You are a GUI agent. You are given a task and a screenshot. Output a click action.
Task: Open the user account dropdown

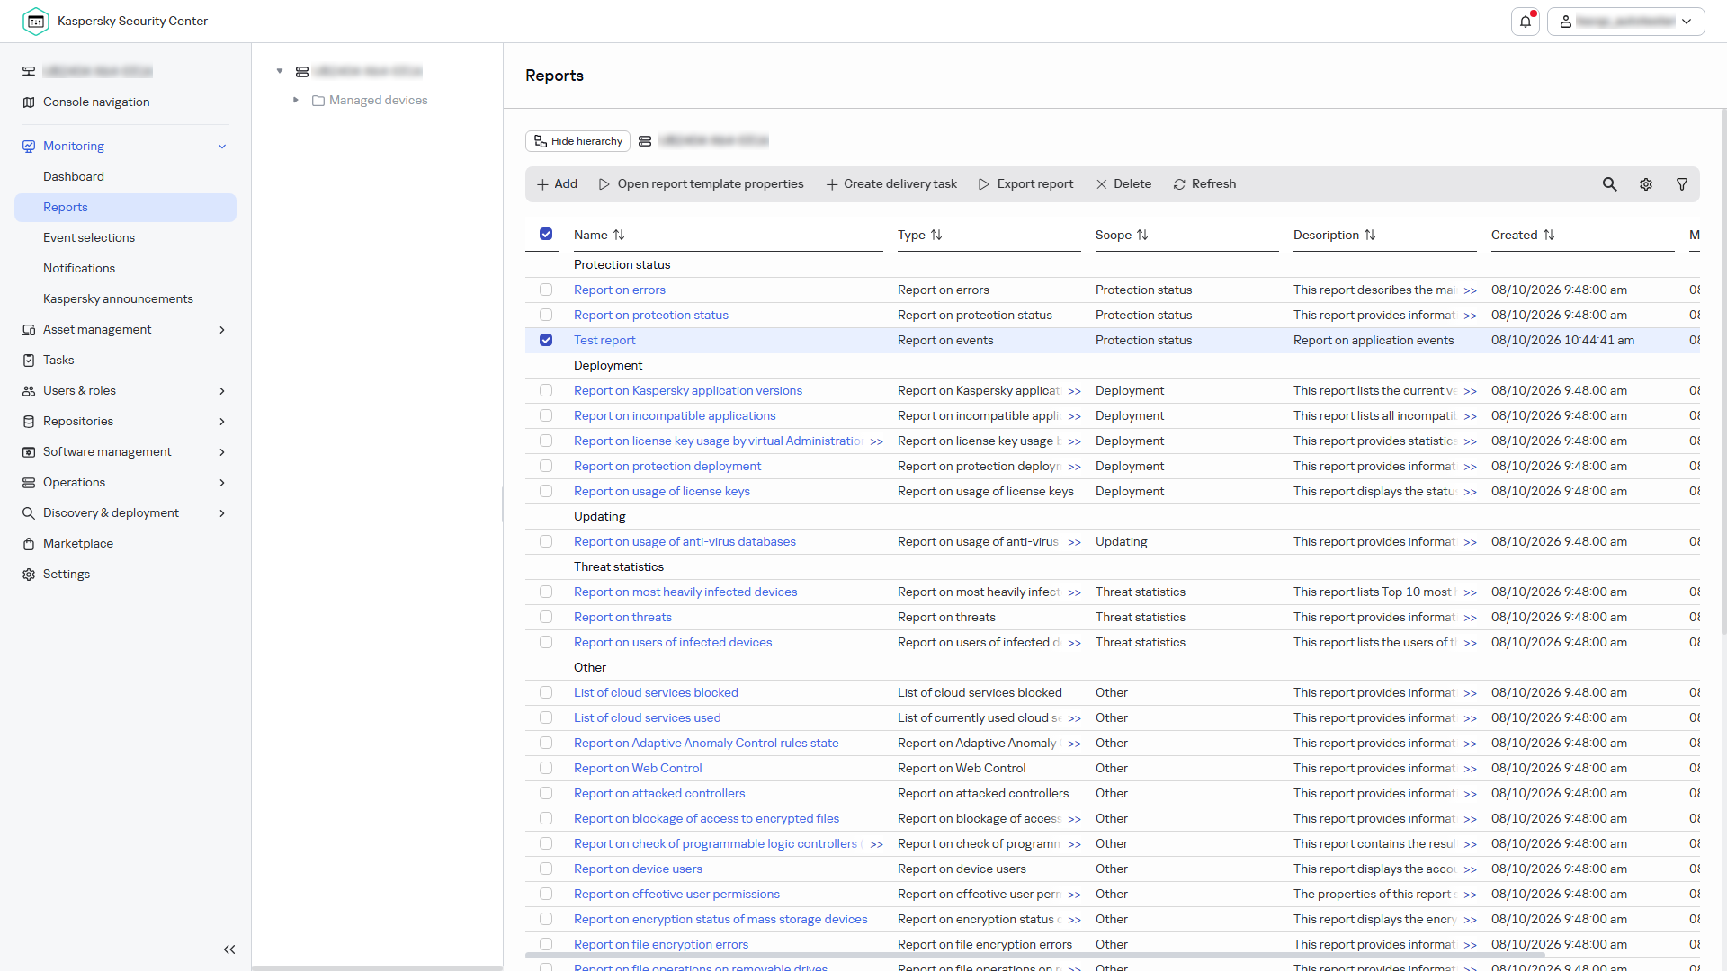[1626, 22]
